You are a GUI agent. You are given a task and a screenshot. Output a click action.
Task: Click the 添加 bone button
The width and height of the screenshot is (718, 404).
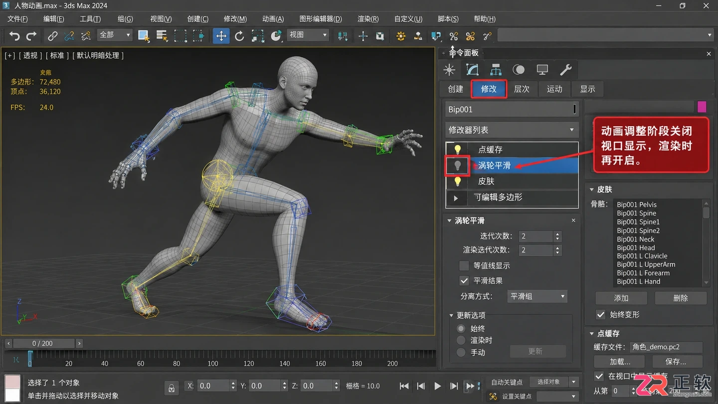coord(621,298)
